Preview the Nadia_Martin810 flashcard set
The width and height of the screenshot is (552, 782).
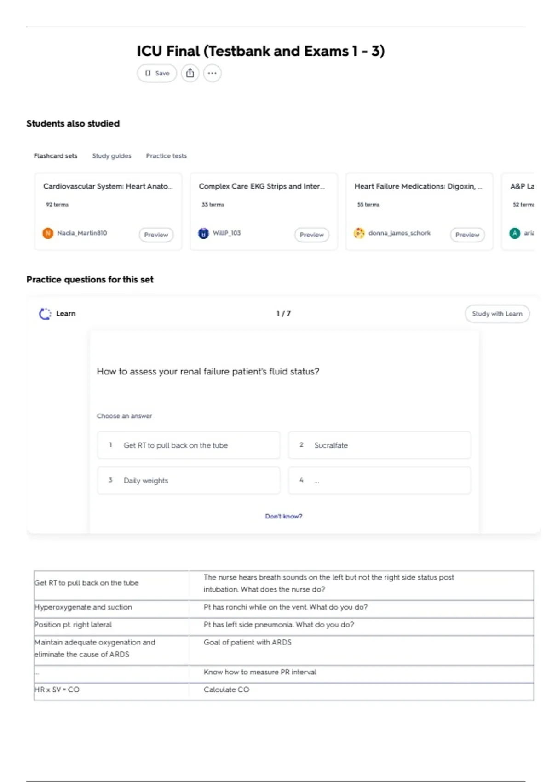coord(156,235)
